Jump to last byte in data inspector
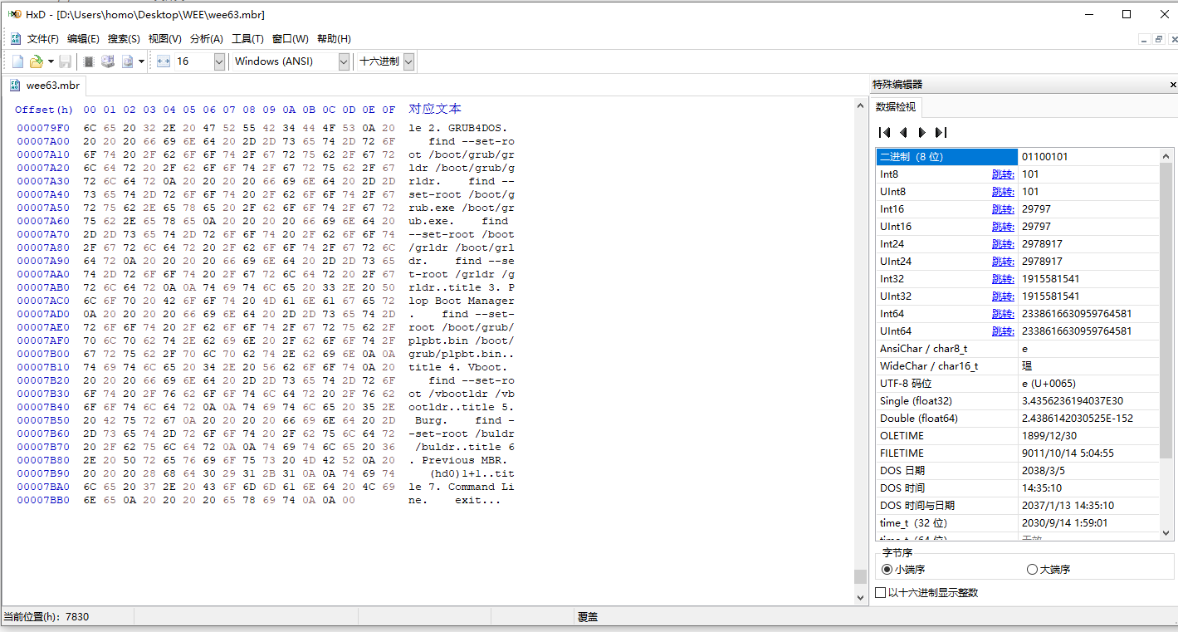The width and height of the screenshot is (1178, 632). [x=941, y=132]
